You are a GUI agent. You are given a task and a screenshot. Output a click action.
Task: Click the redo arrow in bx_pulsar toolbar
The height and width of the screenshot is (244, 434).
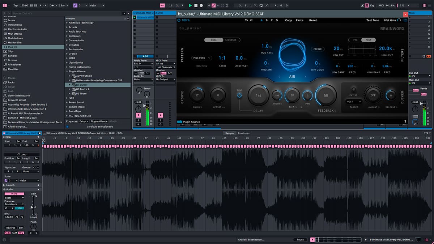251,20
